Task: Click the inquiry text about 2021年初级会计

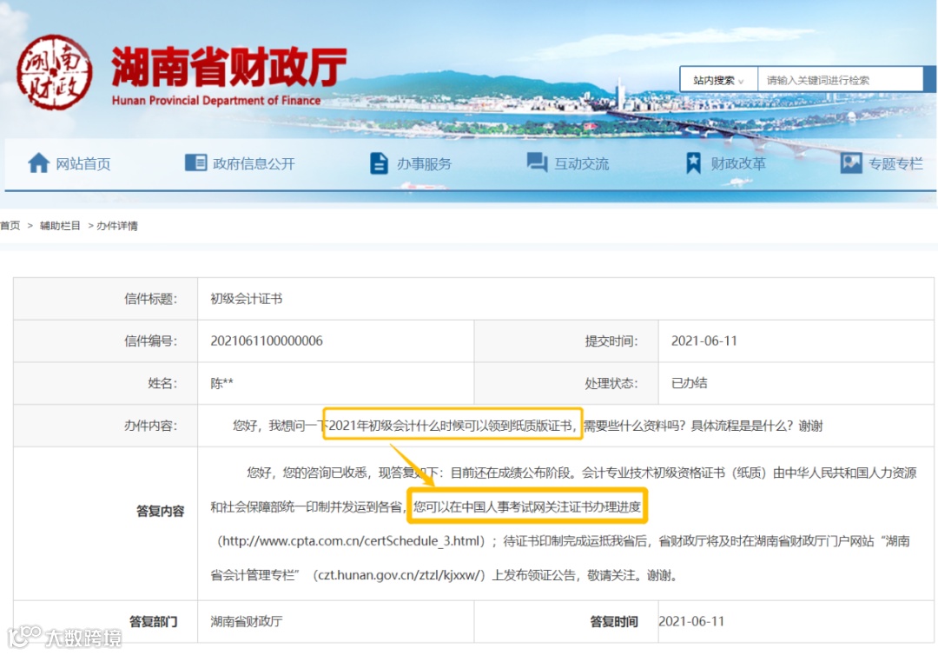Action: click(x=452, y=424)
